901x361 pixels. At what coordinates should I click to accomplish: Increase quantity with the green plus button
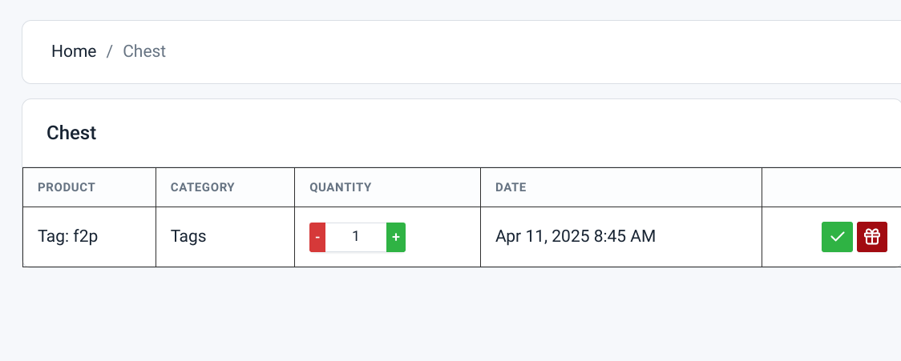tap(396, 237)
